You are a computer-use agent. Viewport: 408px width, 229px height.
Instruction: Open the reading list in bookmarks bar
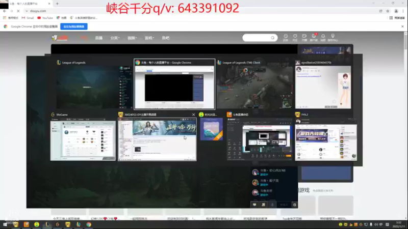(x=397, y=18)
